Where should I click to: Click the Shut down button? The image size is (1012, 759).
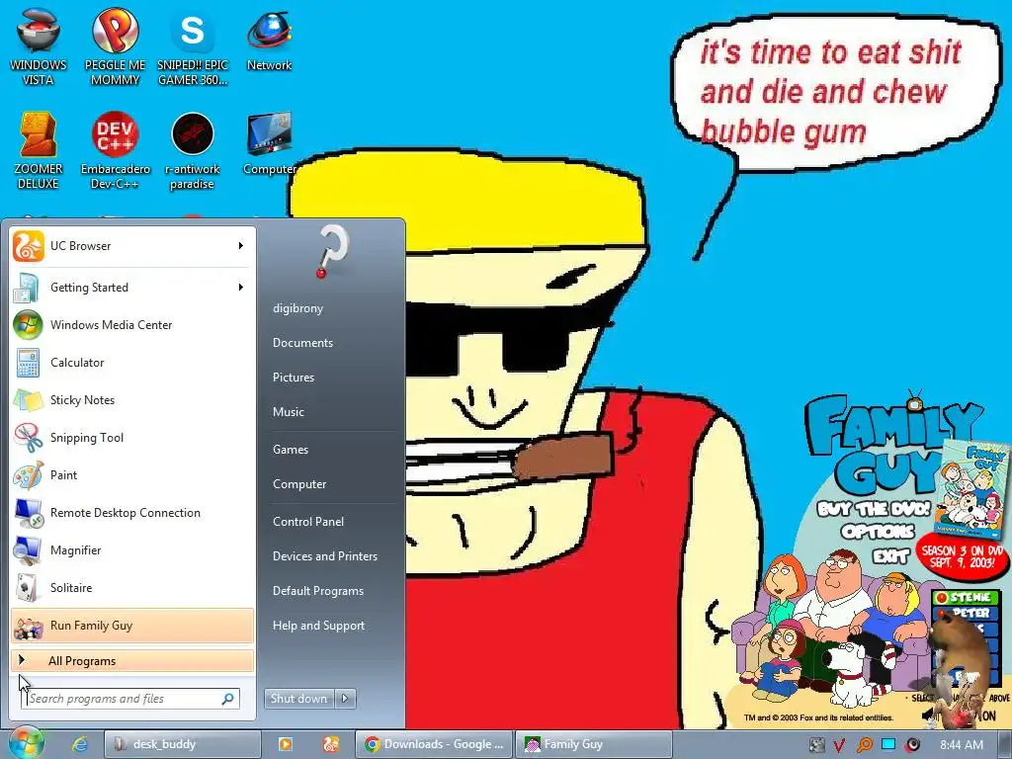[299, 699]
